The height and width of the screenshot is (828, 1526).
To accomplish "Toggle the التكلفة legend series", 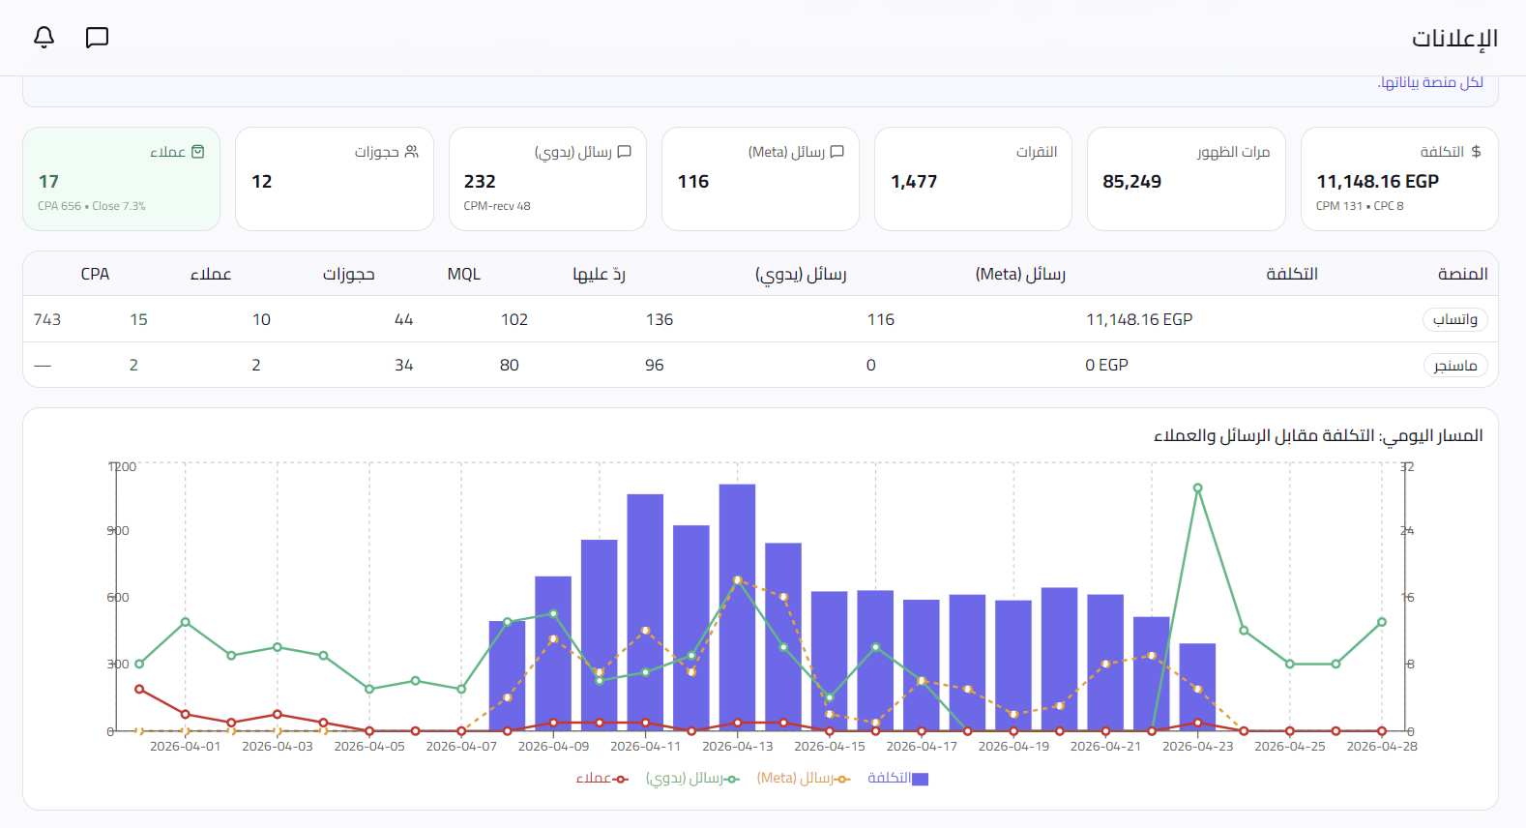I will [897, 778].
